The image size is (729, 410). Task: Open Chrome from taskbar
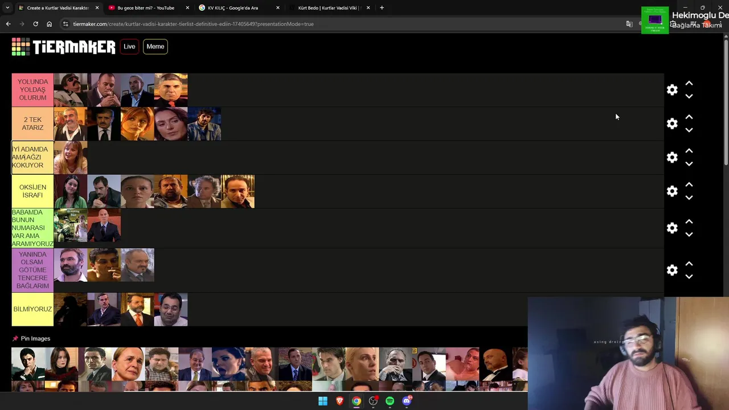click(356, 401)
